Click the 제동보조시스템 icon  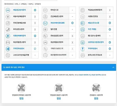click(82, 23)
